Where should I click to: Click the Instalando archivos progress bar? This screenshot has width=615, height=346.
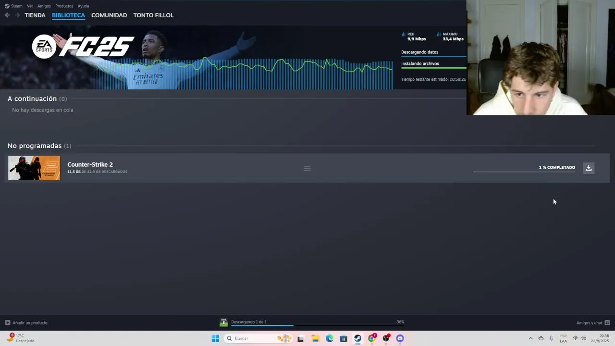pyautogui.click(x=433, y=68)
